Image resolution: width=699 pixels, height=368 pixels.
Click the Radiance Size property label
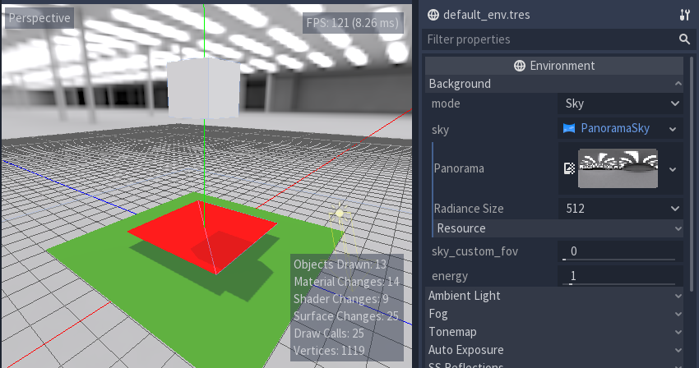(x=469, y=209)
